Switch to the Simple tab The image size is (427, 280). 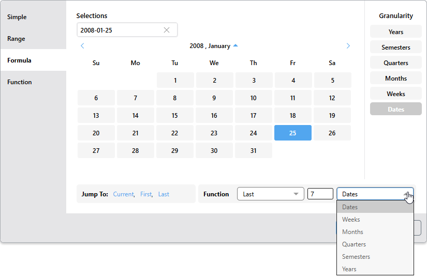(17, 17)
